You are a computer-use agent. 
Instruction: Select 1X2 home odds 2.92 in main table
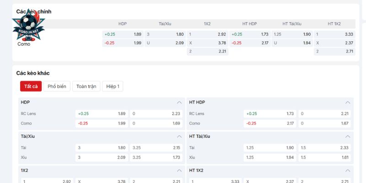point(208,34)
